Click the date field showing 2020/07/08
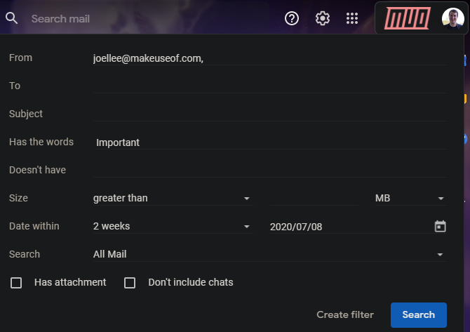The image size is (470, 332). 349,227
